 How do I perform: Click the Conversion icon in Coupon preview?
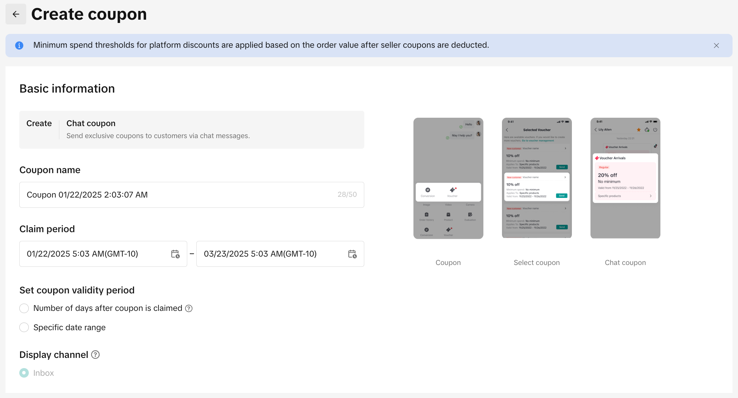tap(428, 190)
